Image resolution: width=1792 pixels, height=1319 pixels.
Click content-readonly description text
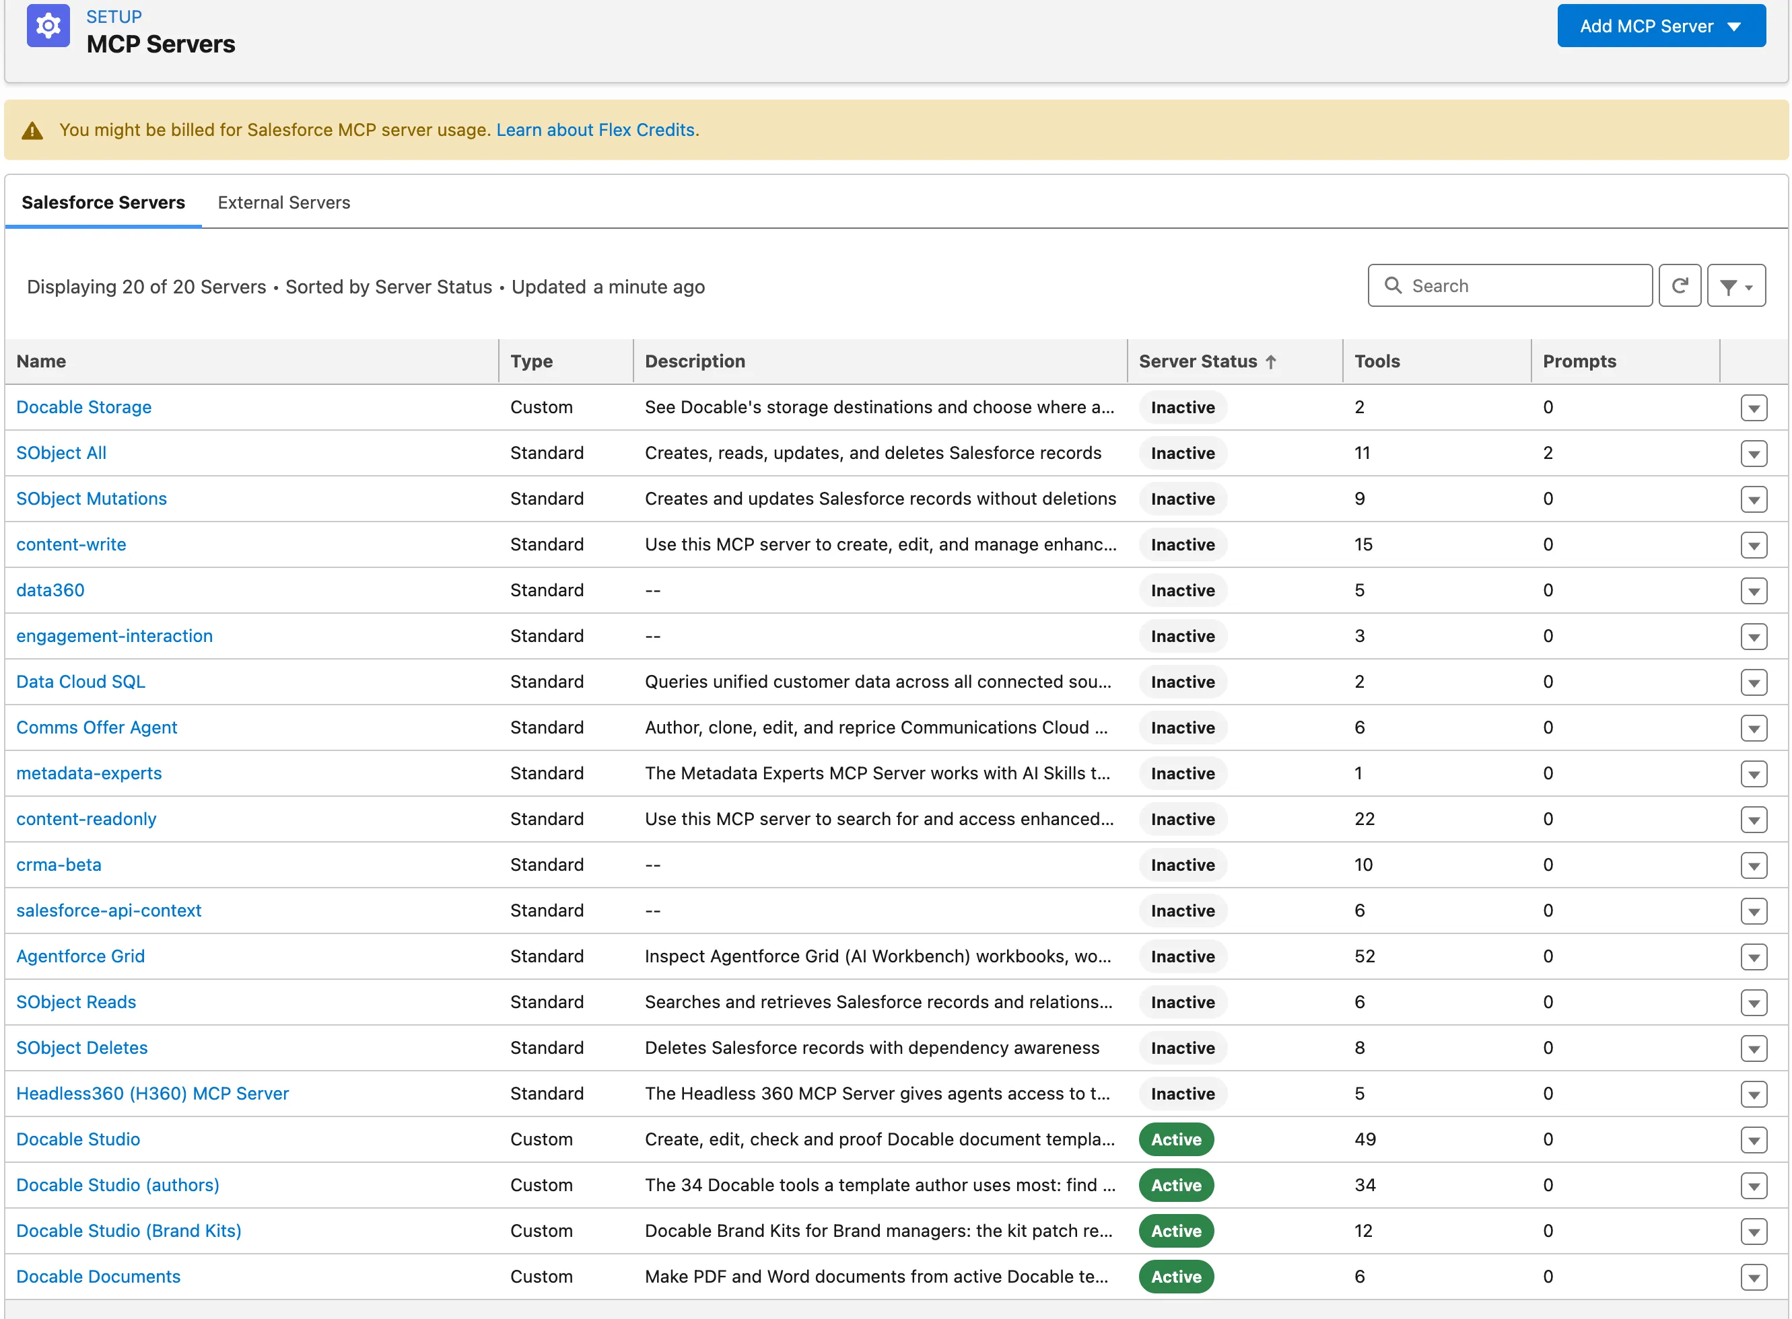[x=878, y=819]
